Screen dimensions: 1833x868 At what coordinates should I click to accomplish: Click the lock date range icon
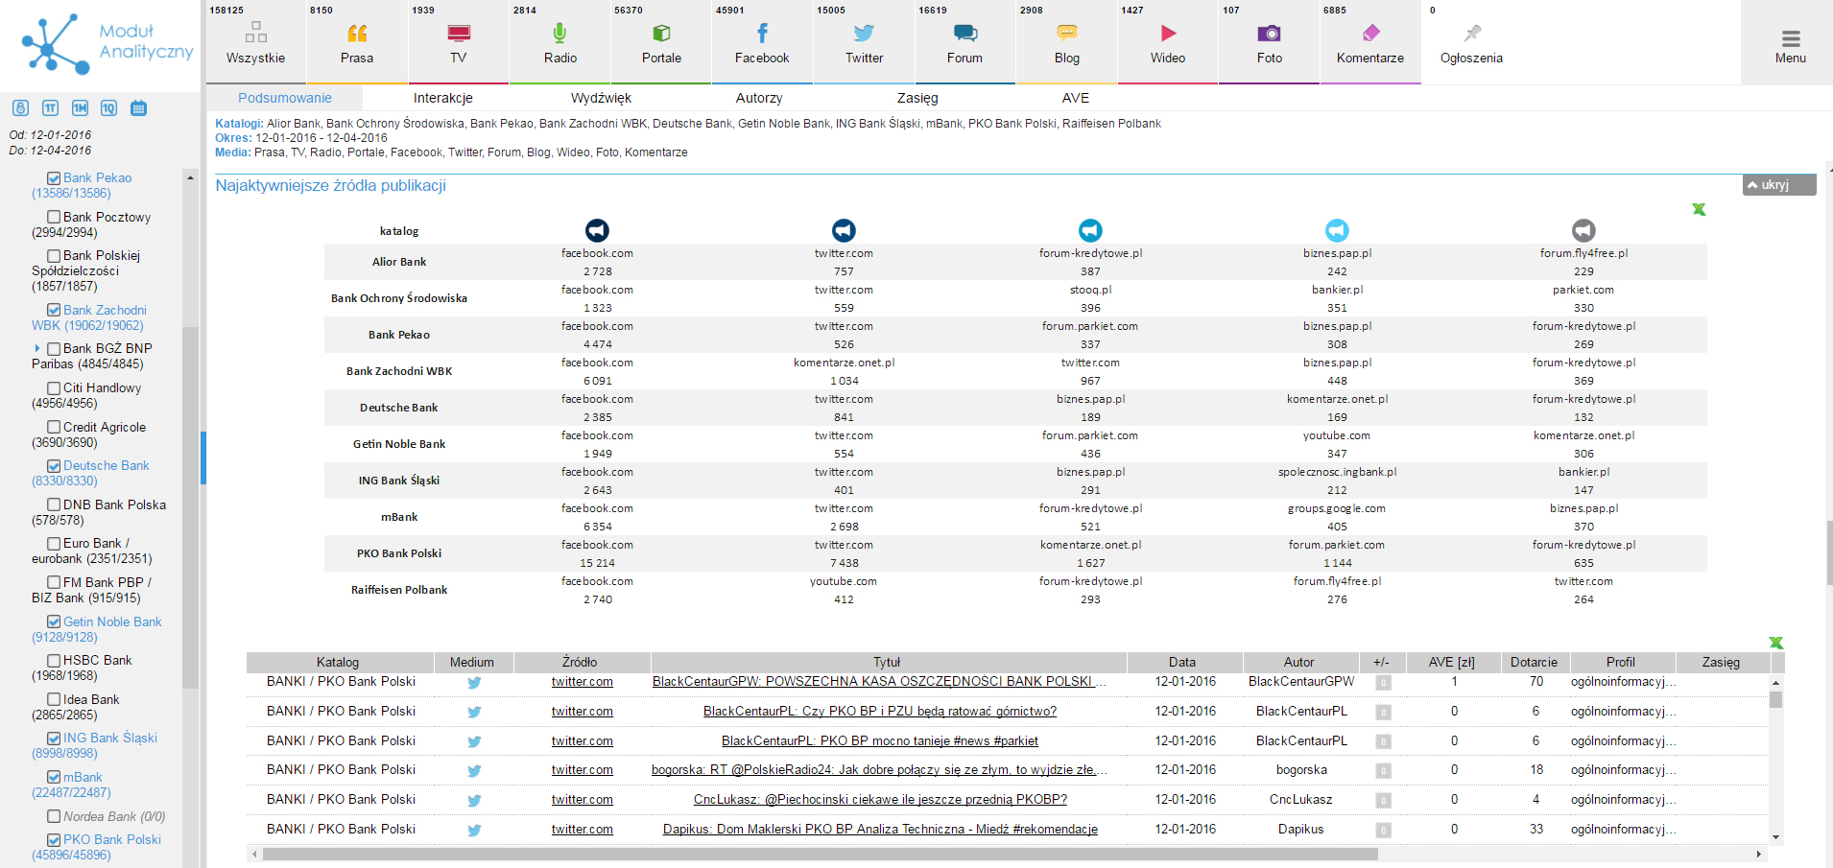tap(20, 108)
